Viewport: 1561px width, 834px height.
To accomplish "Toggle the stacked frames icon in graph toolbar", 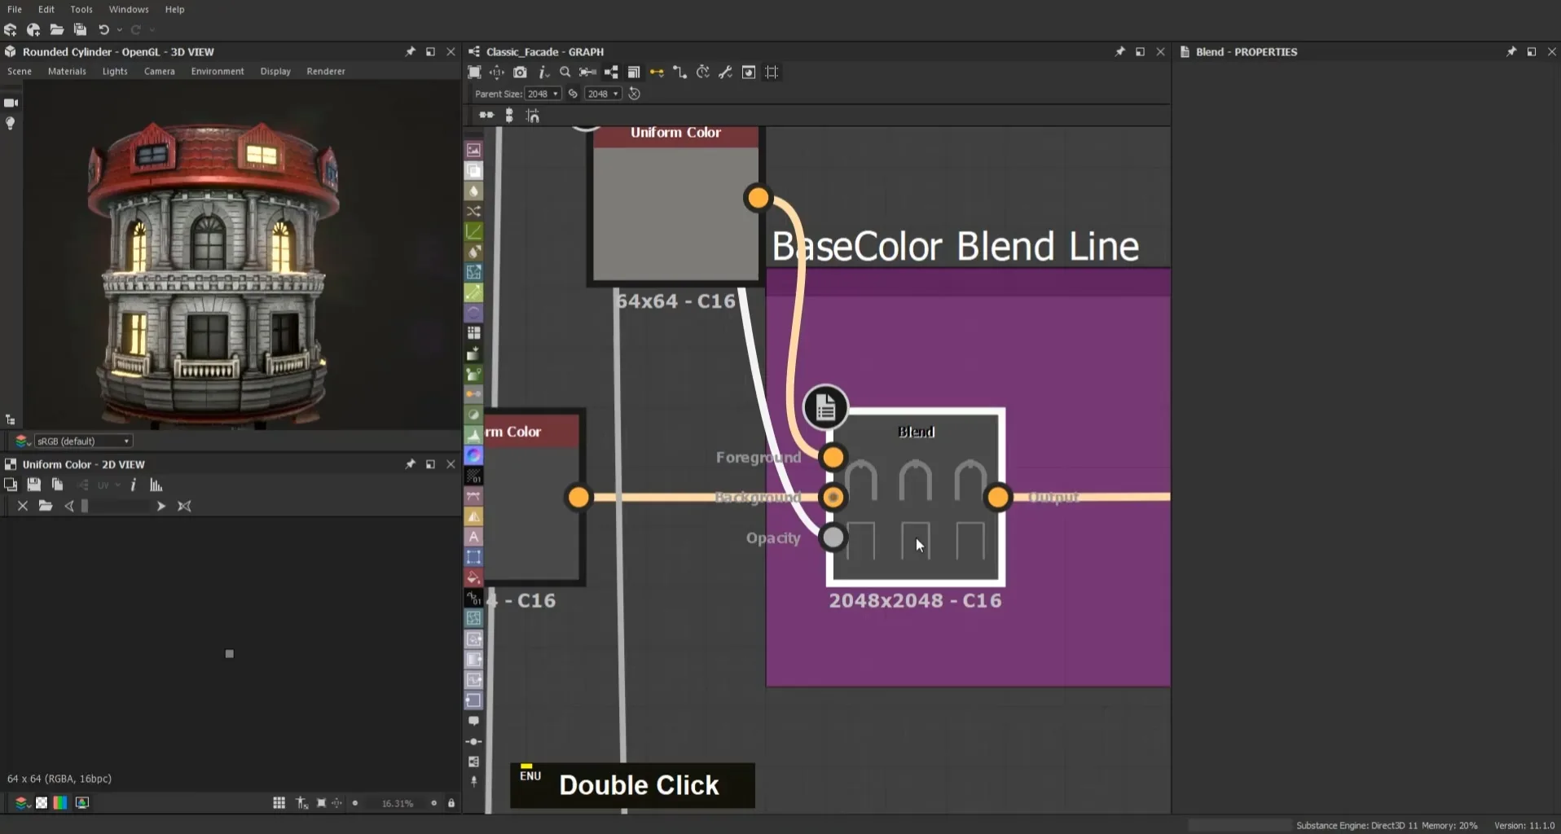I will click(x=634, y=72).
